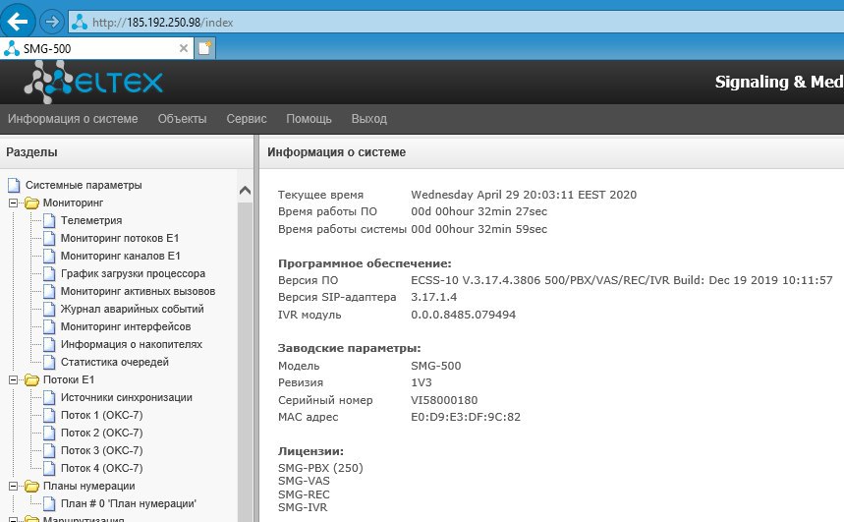Click the SMG-PBX (250) license entry
The height and width of the screenshot is (522, 844).
point(320,468)
